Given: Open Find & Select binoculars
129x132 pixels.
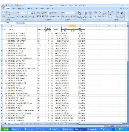Looking at the screenshot, I should tap(122, 15).
